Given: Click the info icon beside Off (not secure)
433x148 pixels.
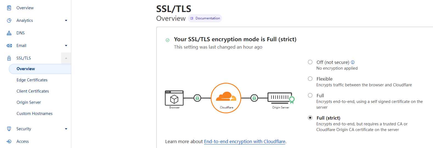Looking at the screenshot, I should pos(353,62).
